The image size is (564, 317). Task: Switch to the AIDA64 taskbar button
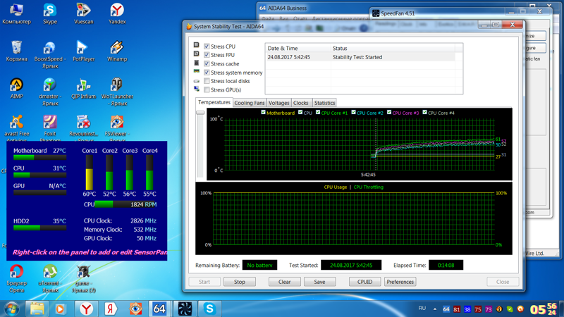(159, 309)
